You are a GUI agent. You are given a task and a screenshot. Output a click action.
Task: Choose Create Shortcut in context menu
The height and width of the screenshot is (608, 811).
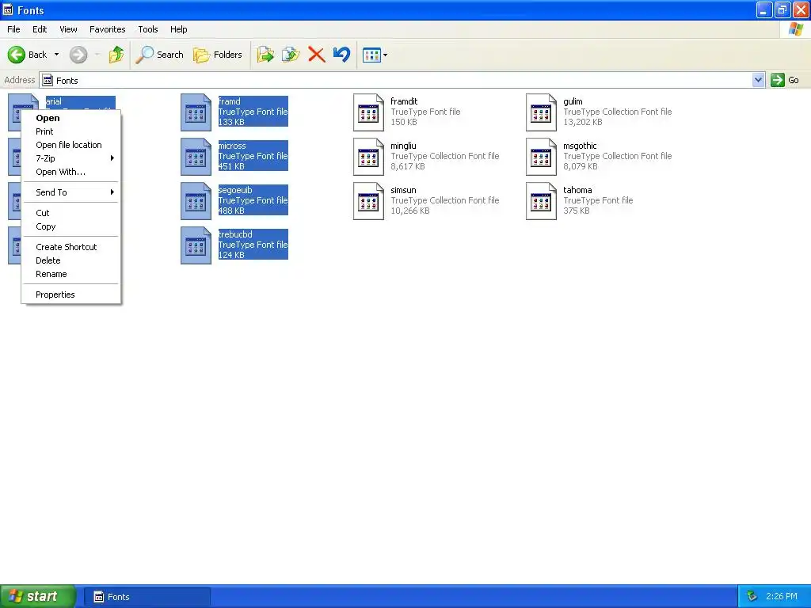tap(70, 247)
